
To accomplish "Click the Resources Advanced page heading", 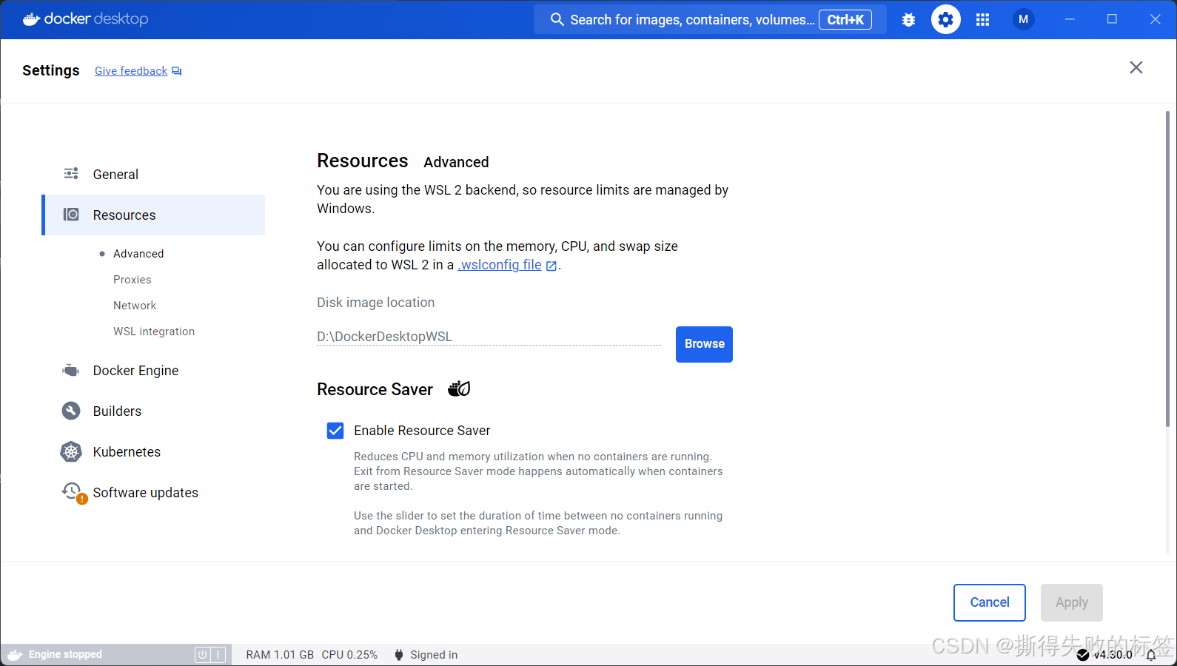I will tap(403, 161).
